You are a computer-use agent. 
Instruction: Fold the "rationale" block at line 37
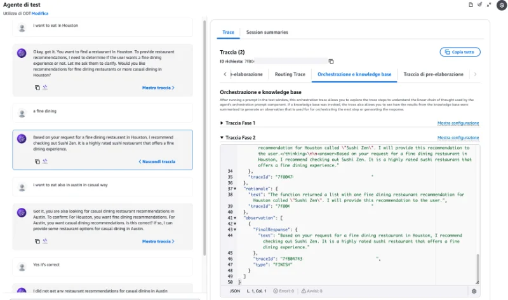point(235,189)
